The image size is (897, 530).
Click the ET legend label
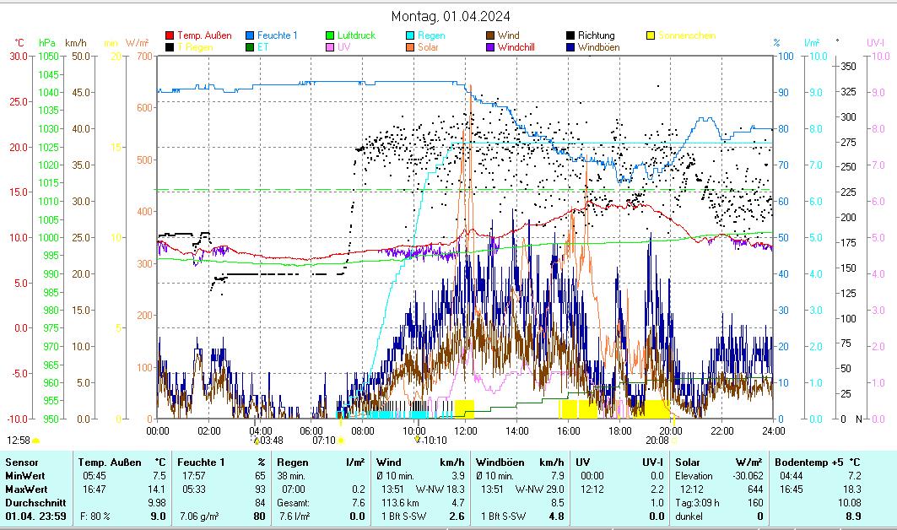coord(262,47)
